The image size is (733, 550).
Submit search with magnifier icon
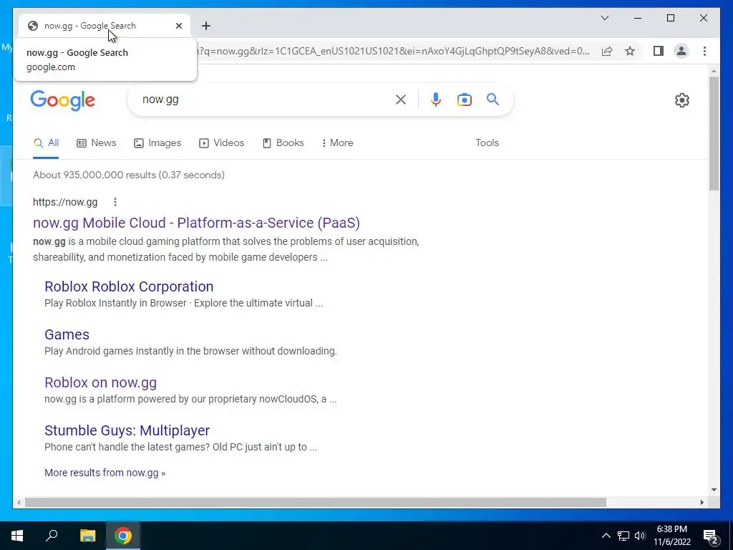[492, 100]
